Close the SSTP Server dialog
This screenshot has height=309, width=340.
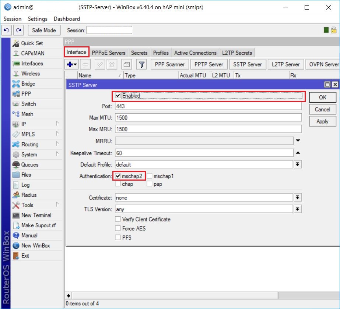coord(335,85)
